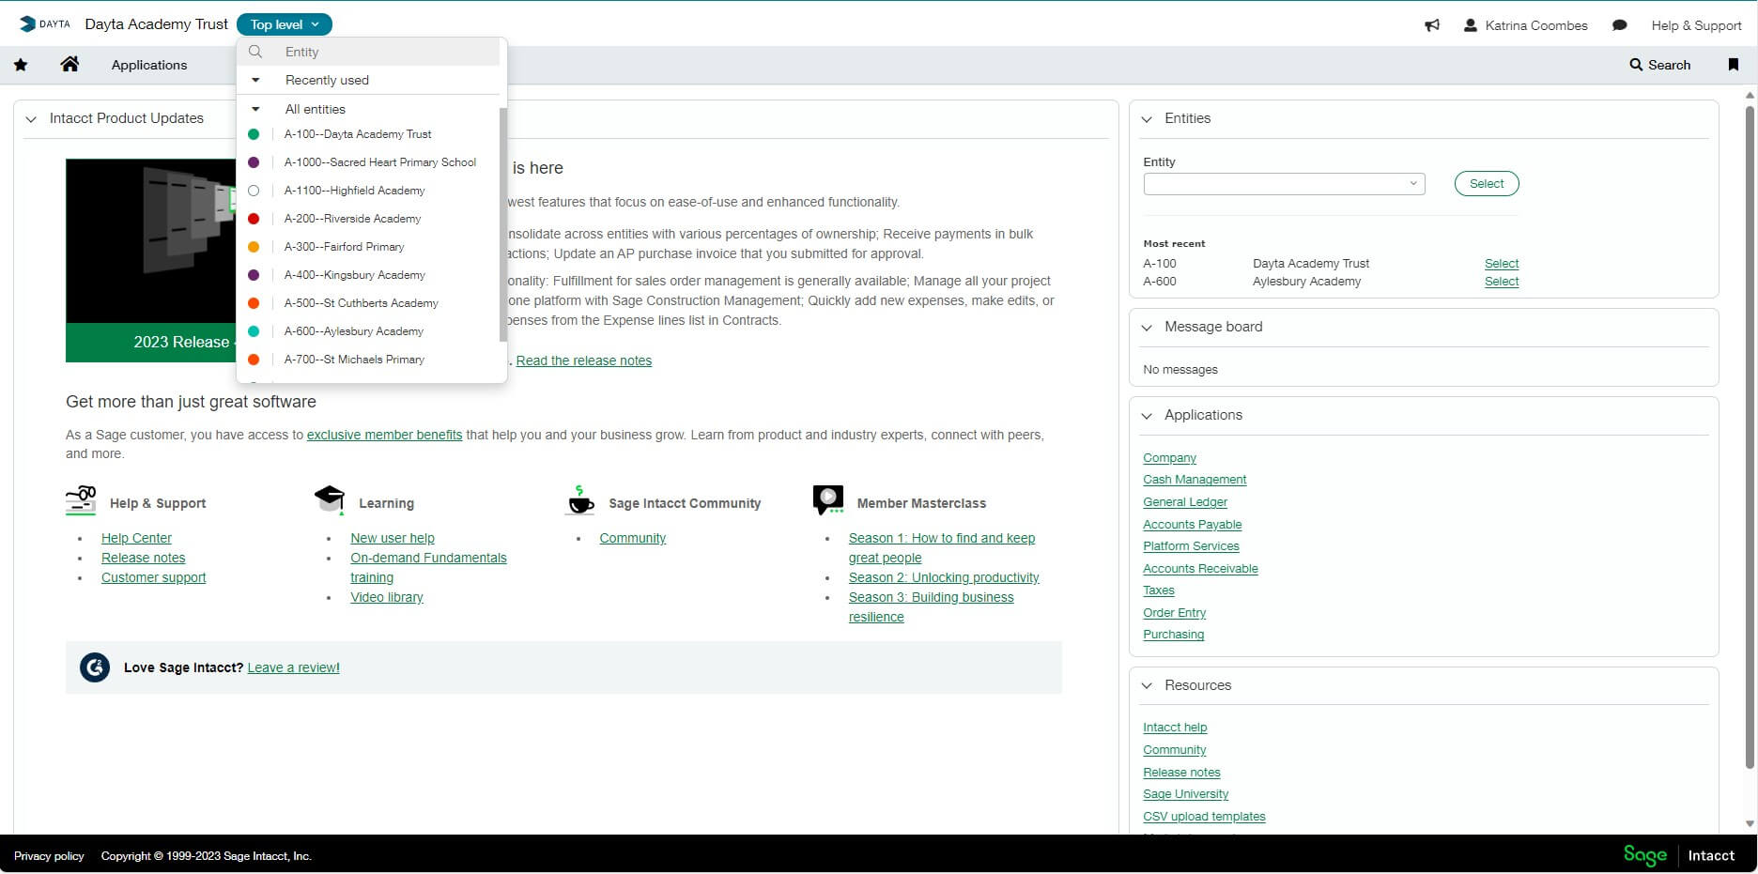Collapse the Entities panel
Viewport: 1758px width, 874px height.
click(x=1147, y=119)
